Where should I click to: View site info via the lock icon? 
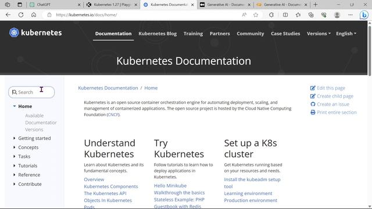[x=49, y=15]
